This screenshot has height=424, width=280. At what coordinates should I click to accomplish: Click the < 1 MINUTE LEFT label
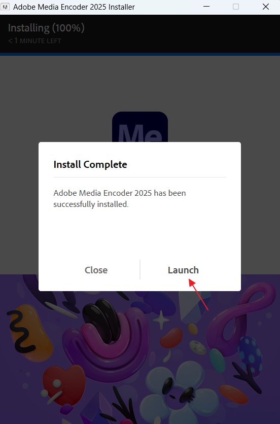(x=34, y=41)
